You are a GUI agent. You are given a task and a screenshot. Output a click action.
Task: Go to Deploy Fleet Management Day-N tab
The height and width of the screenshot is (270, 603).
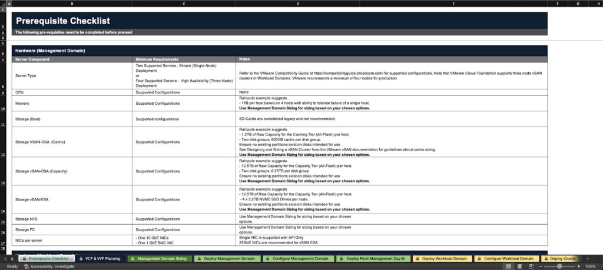click(x=373, y=258)
